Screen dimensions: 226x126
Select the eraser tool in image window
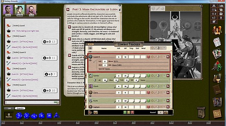[162, 9]
